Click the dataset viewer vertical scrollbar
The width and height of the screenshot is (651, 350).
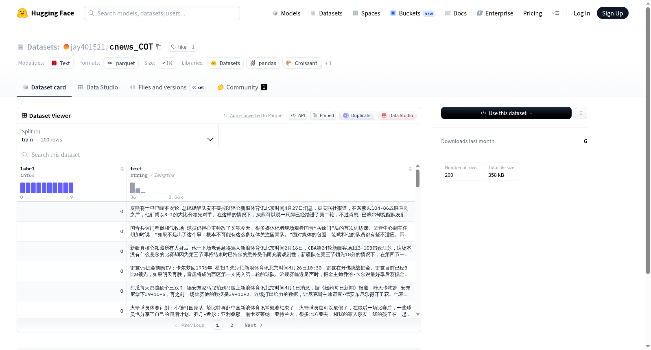(x=417, y=178)
